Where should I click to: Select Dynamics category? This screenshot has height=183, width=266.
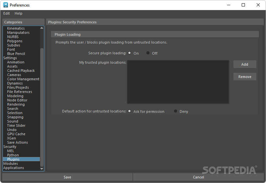(x=15, y=83)
